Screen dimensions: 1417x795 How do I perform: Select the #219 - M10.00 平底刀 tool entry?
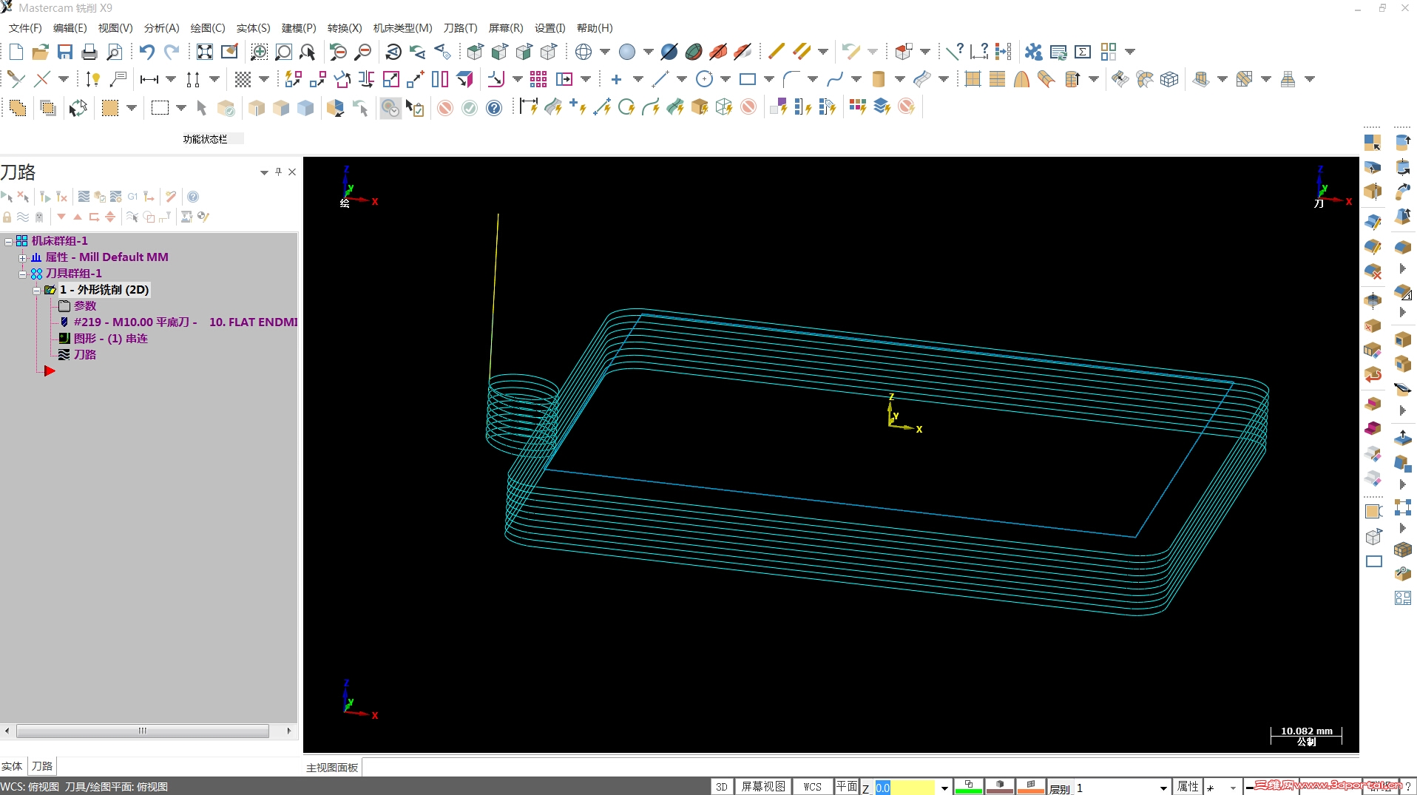(185, 322)
